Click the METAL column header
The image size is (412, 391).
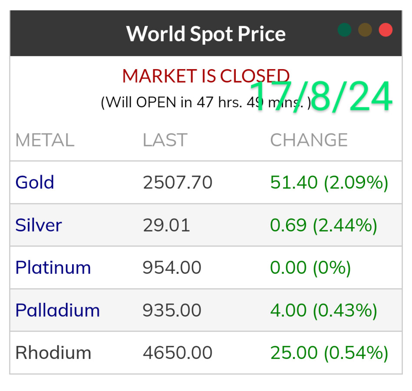pos(45,140)
